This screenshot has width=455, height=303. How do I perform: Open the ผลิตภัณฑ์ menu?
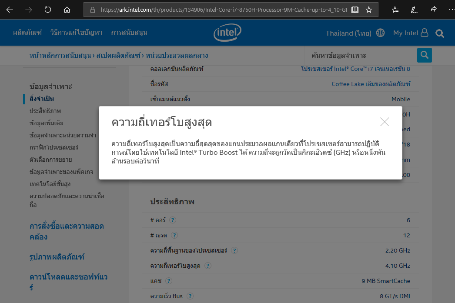pyautogui.click(x=27, y=33)
